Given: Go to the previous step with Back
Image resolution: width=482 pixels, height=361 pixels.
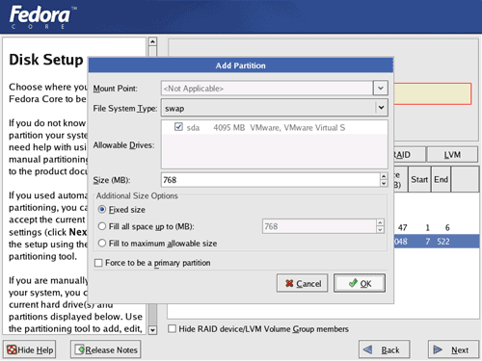Looking at the screenshot, I should 384,349.
